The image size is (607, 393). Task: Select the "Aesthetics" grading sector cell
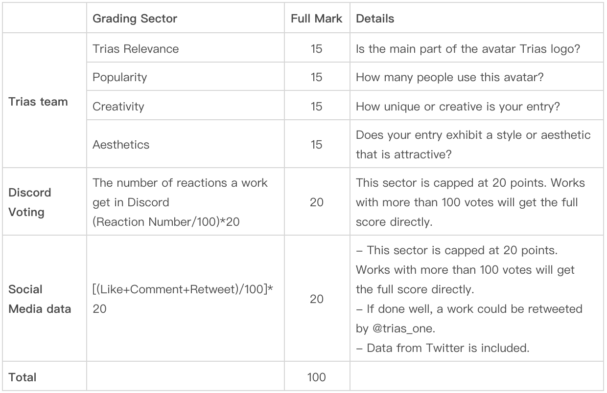tap(121, 145)
